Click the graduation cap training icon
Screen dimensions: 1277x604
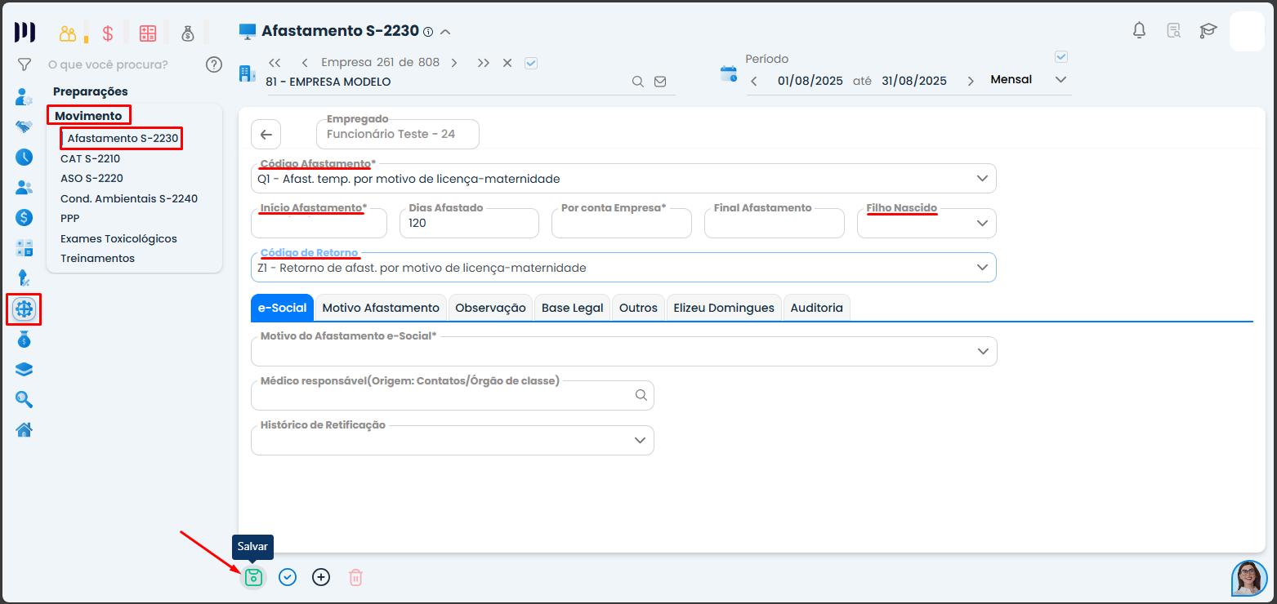(x=1208, y=31)
